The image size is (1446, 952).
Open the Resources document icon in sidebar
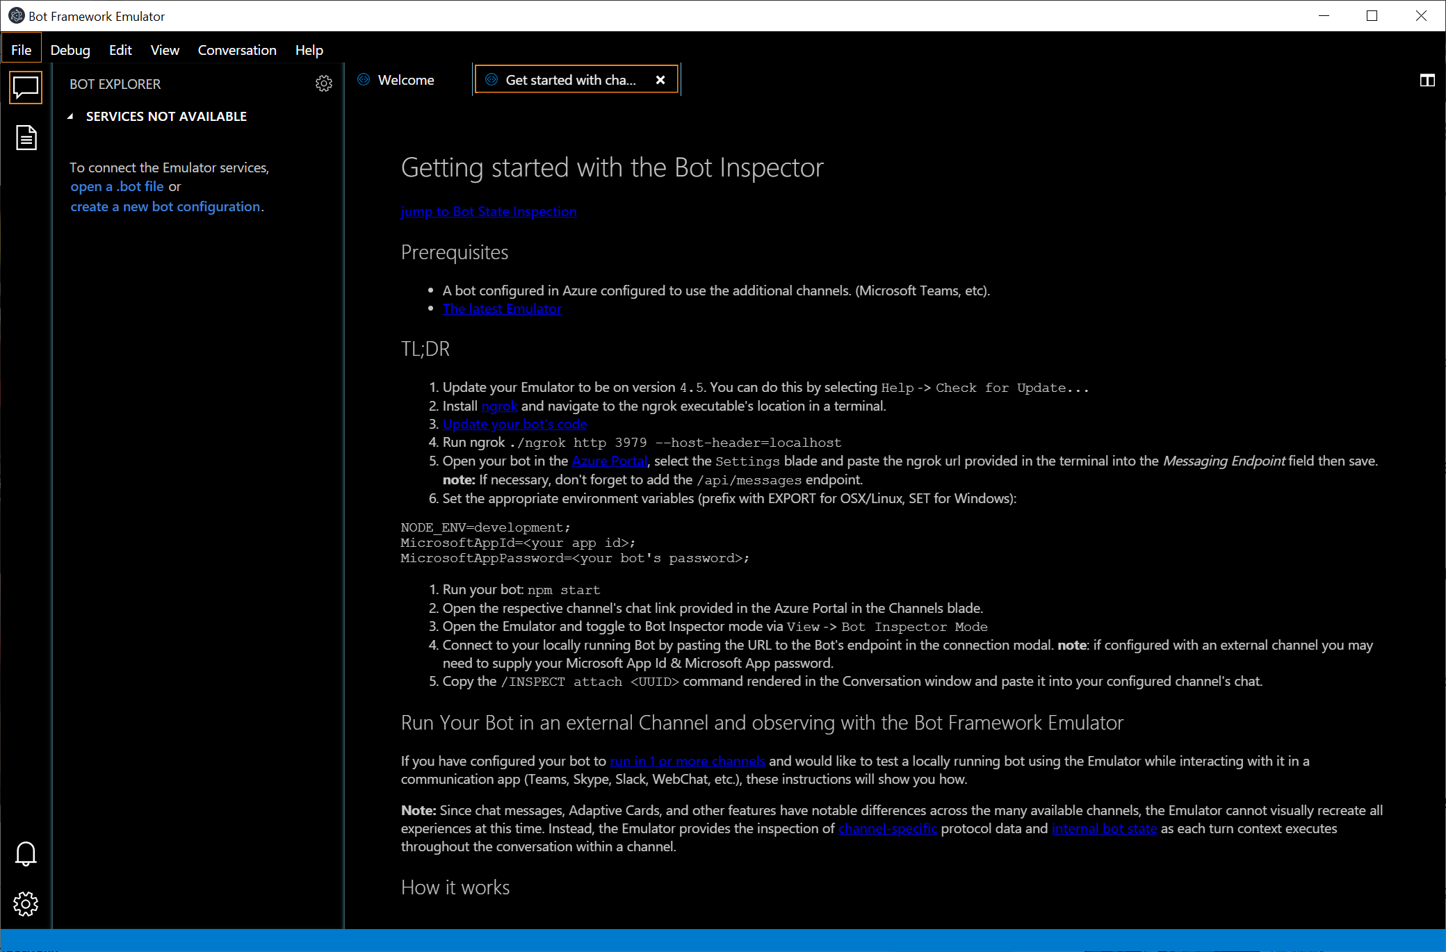tap(26, 138)
